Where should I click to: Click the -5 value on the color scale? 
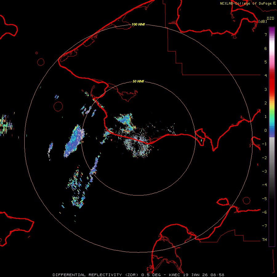tap(264, 199)
